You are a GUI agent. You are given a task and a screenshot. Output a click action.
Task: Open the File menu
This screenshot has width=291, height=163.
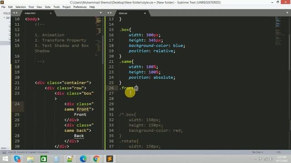point(3,7)
